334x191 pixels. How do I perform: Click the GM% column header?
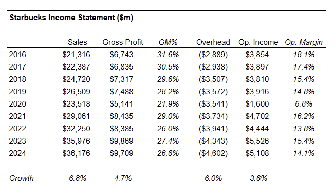tap(168, 42)
